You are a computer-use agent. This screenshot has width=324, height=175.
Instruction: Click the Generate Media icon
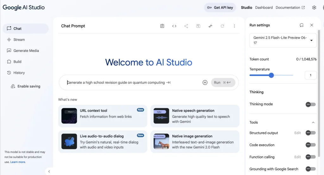coord(9,51)
